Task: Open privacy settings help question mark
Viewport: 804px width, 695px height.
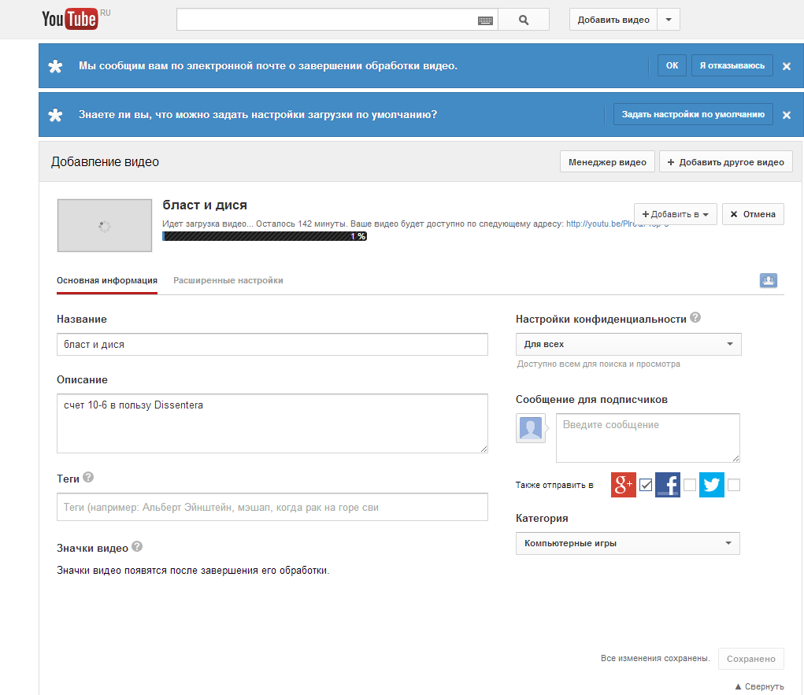Action: click(695, 318)
